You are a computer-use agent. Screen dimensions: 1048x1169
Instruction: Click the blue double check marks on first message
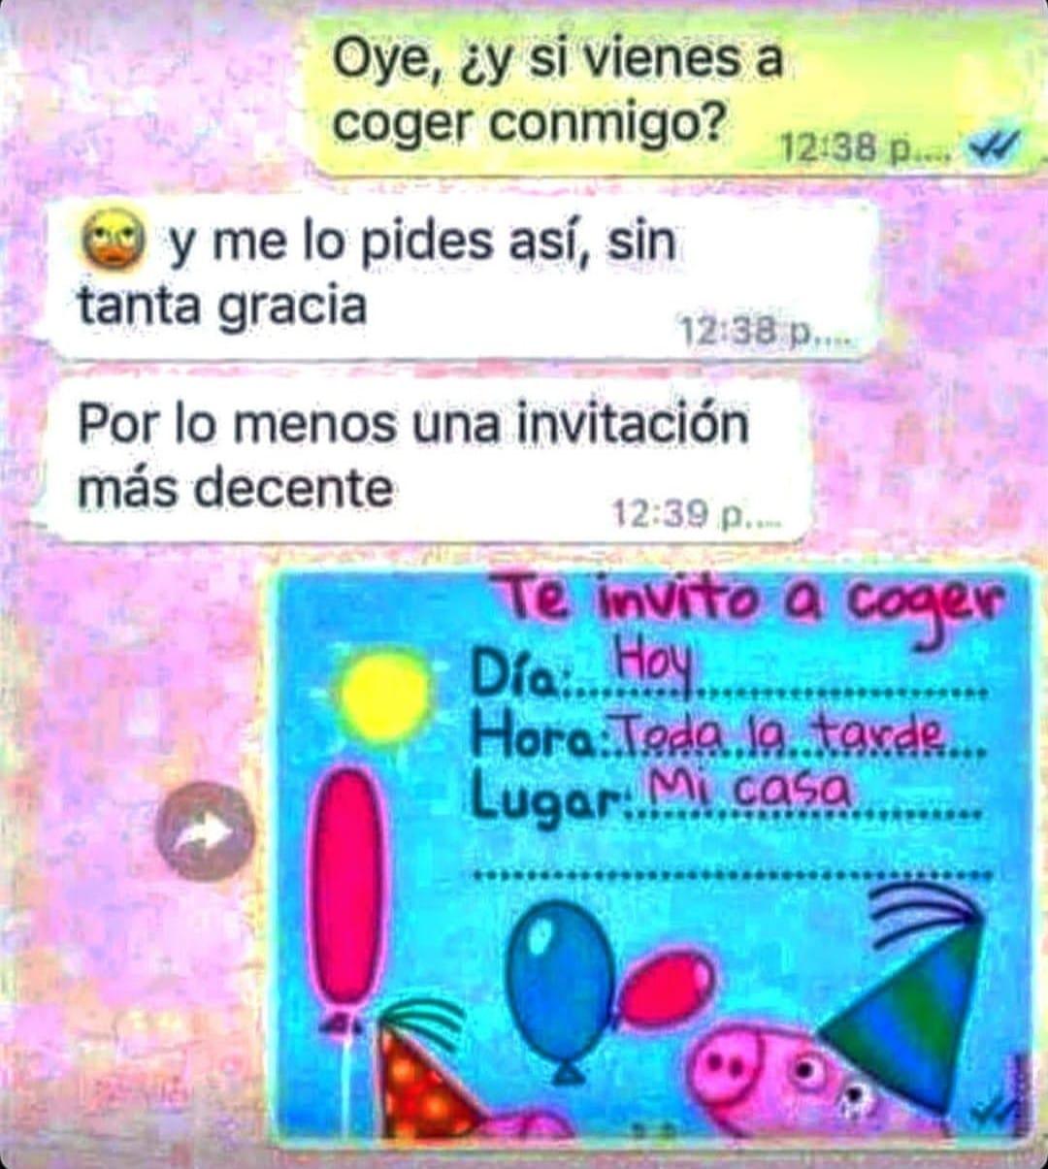pos(993,146)
